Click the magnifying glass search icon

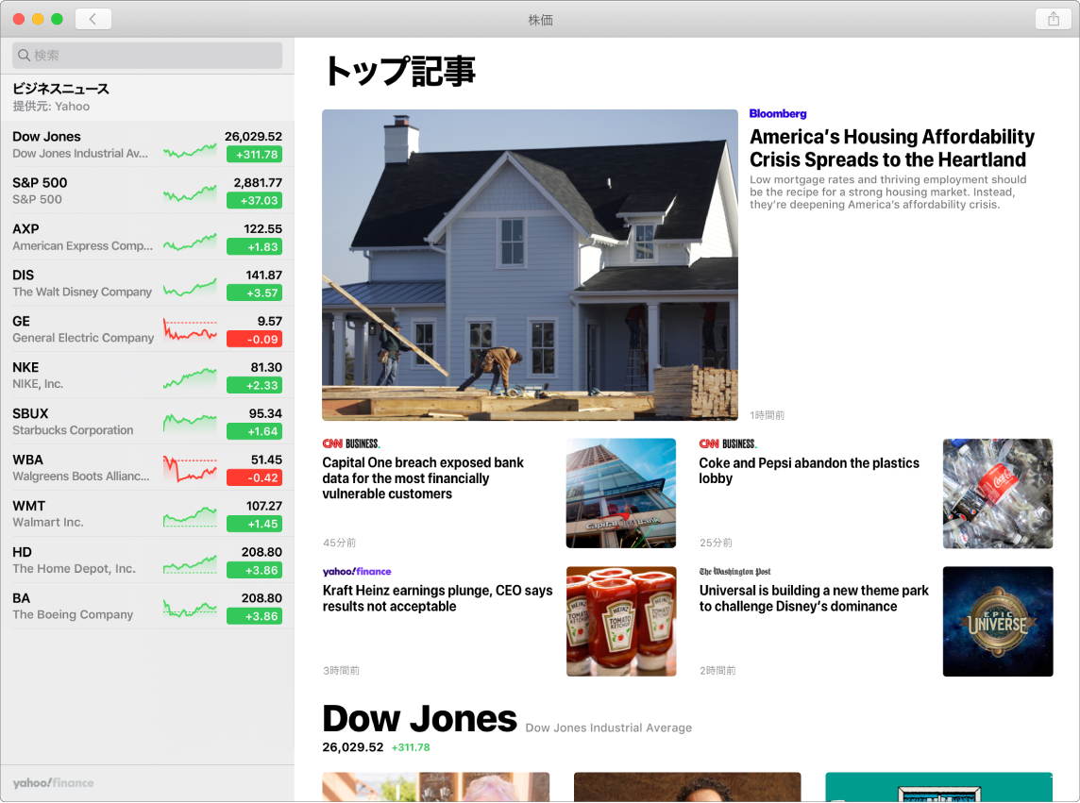pyautogui.click(x=24, y=55)
